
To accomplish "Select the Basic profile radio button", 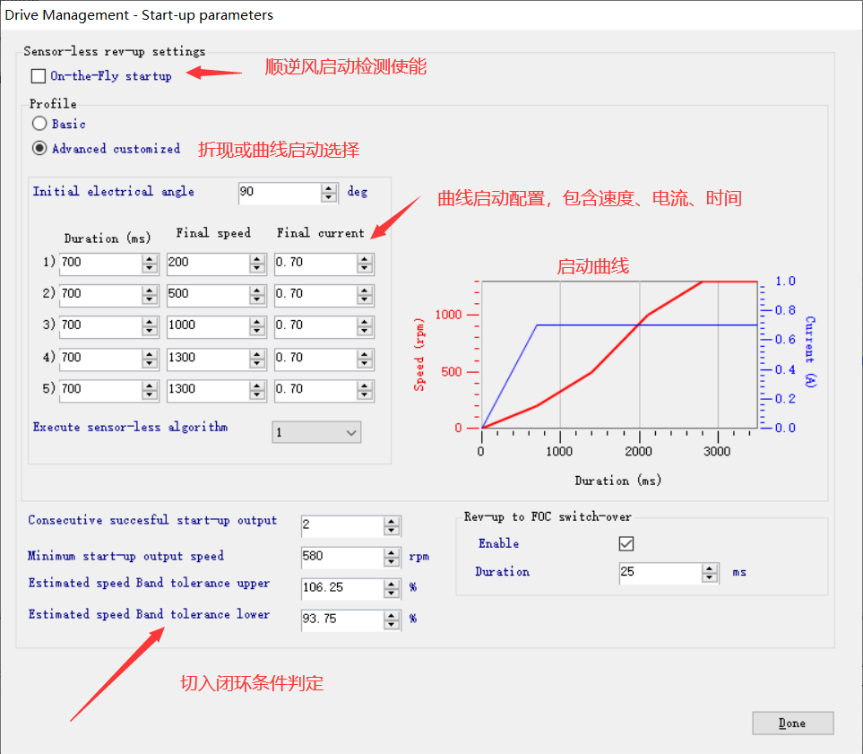I will click(39, 124).
